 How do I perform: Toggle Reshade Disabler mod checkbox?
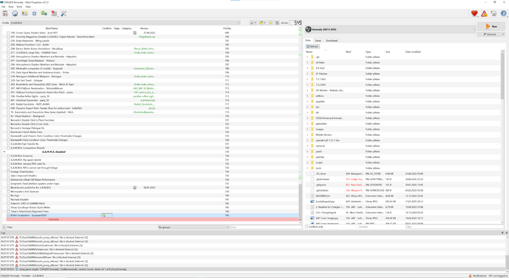(x=8, y=200)
